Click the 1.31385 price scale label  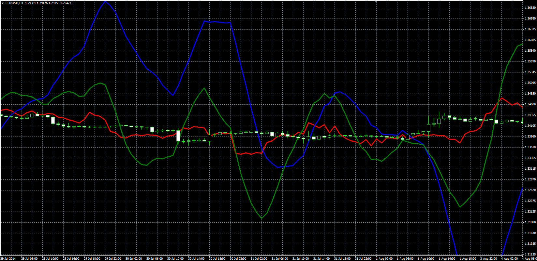[x=530, y=244]
